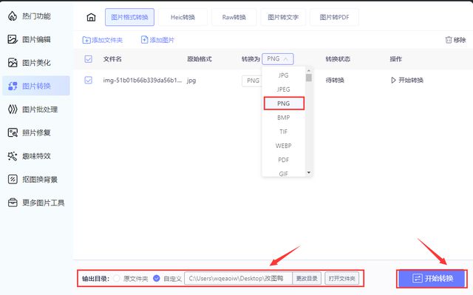The image size is (473, 295).
Task: Click the 趣味特效 magic wand icon
Action: click(13, 156)
